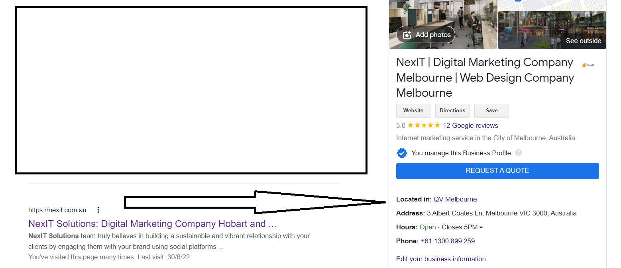Click the https://nexit.com.au URL text
Viewport: 621px width, 268px height.
point(57,210)
